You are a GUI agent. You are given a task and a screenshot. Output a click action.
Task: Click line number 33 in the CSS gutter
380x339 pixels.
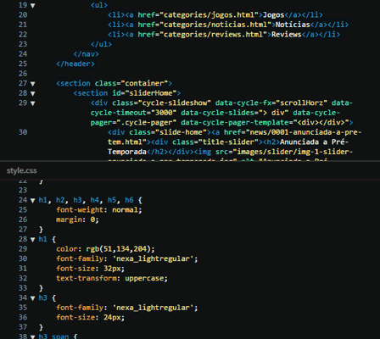point(23,288)
